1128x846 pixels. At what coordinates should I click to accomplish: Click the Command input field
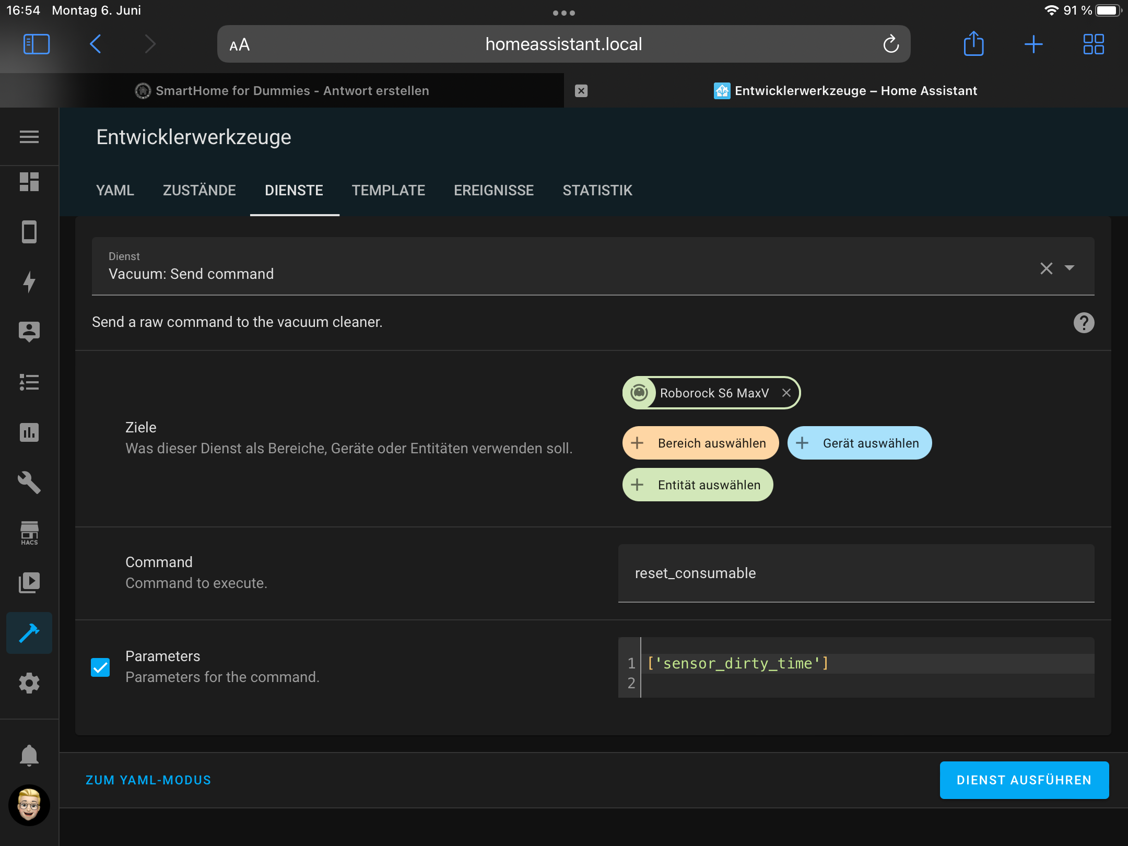coord(855,573)
